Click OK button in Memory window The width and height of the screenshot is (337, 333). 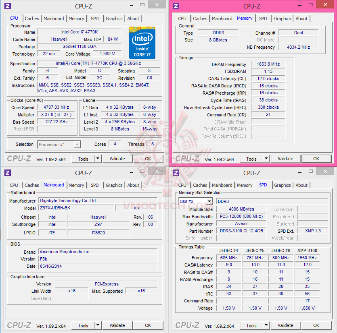coord(316,159)
